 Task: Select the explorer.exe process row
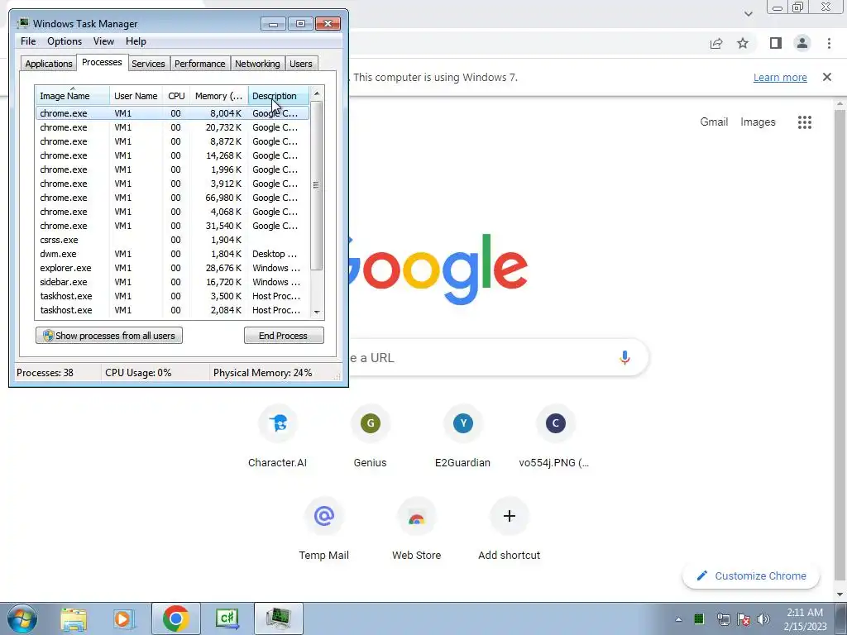(x=172, y=268)
